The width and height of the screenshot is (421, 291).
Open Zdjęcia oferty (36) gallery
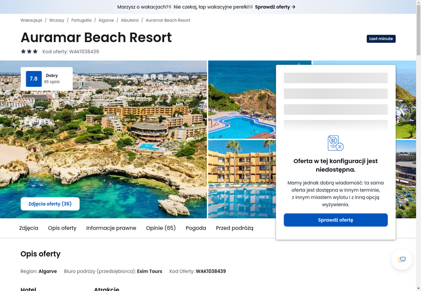(x=50, y=204)
